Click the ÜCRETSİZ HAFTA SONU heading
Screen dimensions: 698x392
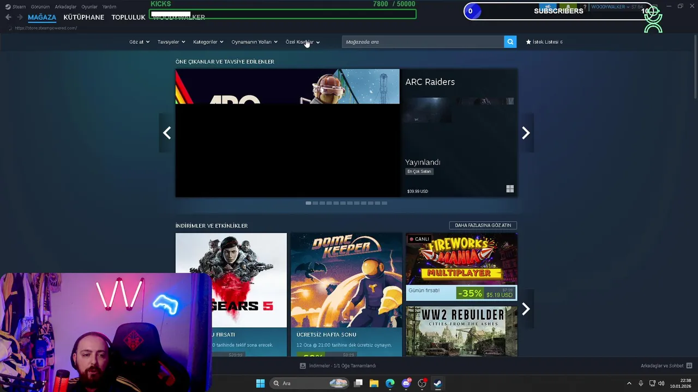click(x=326, y=335)
